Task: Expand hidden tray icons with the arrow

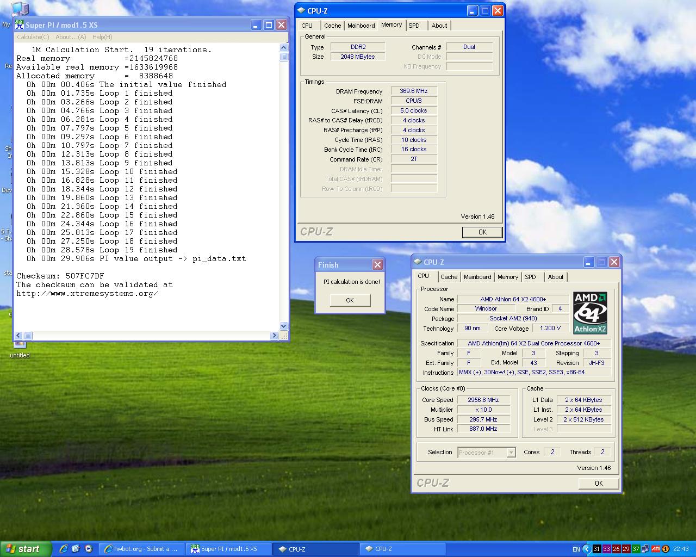Action: (x=586, y=549)
